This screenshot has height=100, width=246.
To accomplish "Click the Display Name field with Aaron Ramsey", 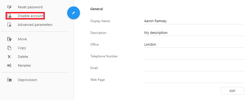I will pos(194,21).
